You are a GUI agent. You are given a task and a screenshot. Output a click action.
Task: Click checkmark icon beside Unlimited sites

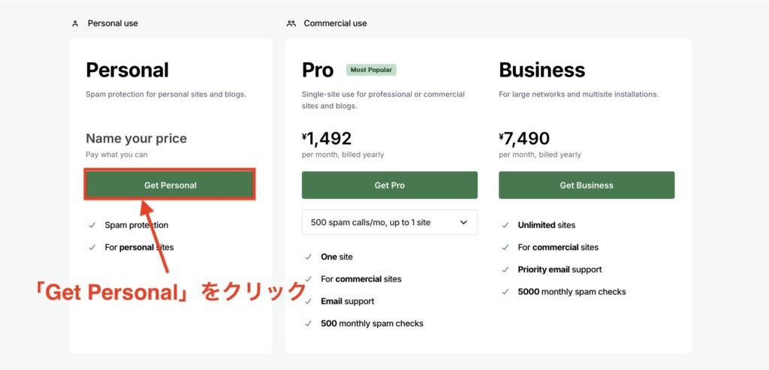[x=505, y=225]
